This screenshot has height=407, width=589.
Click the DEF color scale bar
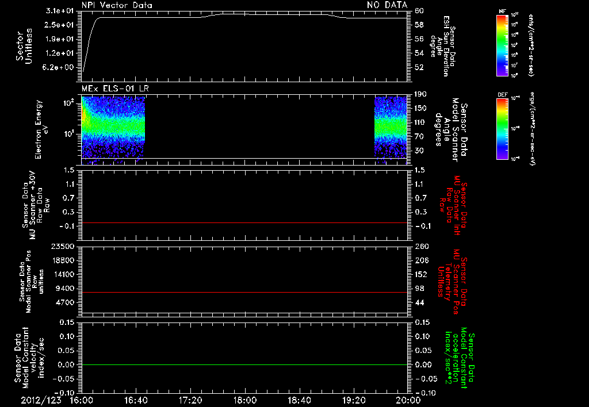click(x=502, y=129)
